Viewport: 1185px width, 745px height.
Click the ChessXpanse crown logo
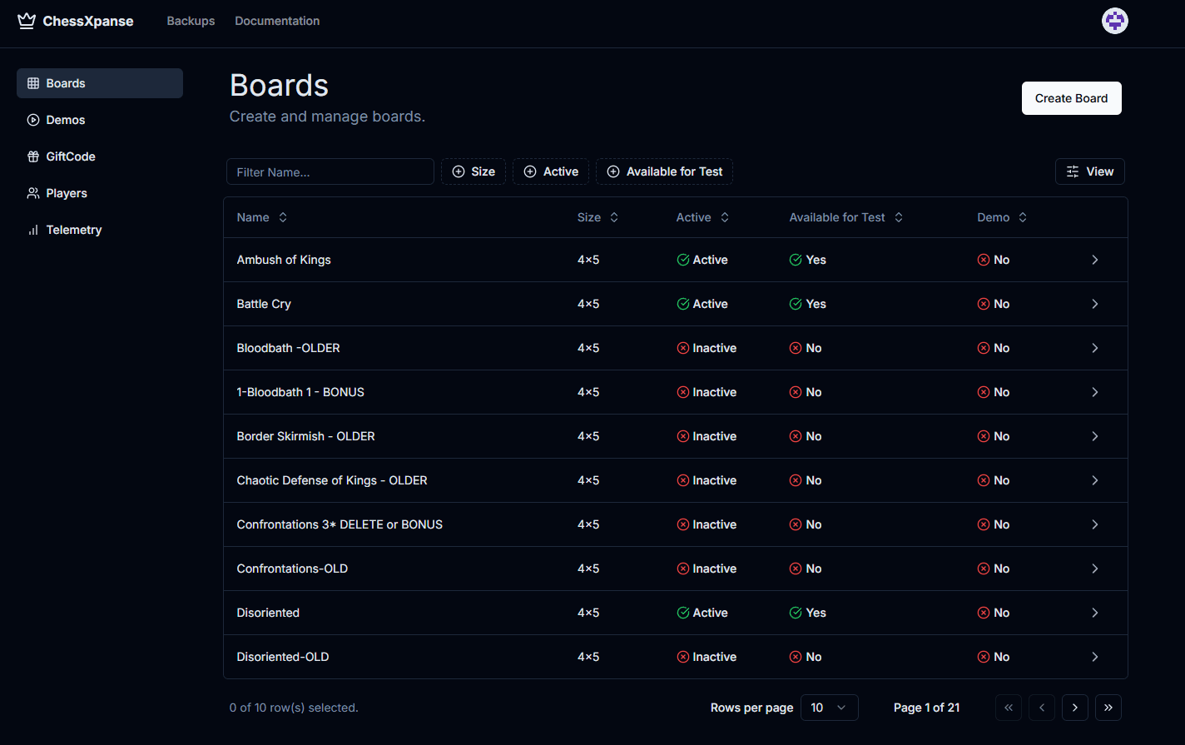[x=26, y=20]
